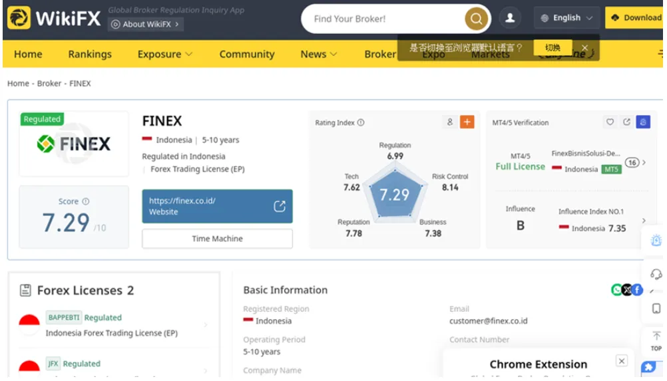Click the Regulated green badge

coord(42,119)
